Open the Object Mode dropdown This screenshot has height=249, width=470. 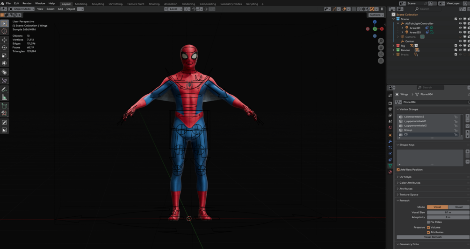[x=22, y=9]
